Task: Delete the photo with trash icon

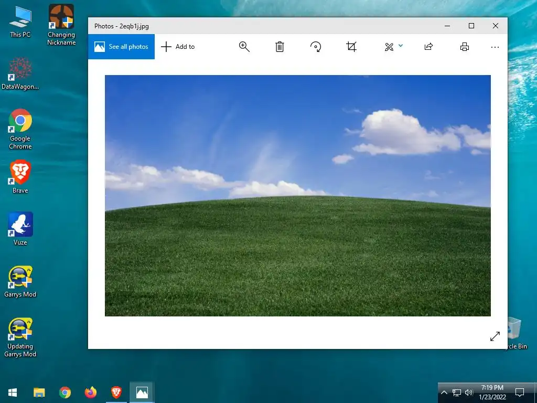Action: 280,47
